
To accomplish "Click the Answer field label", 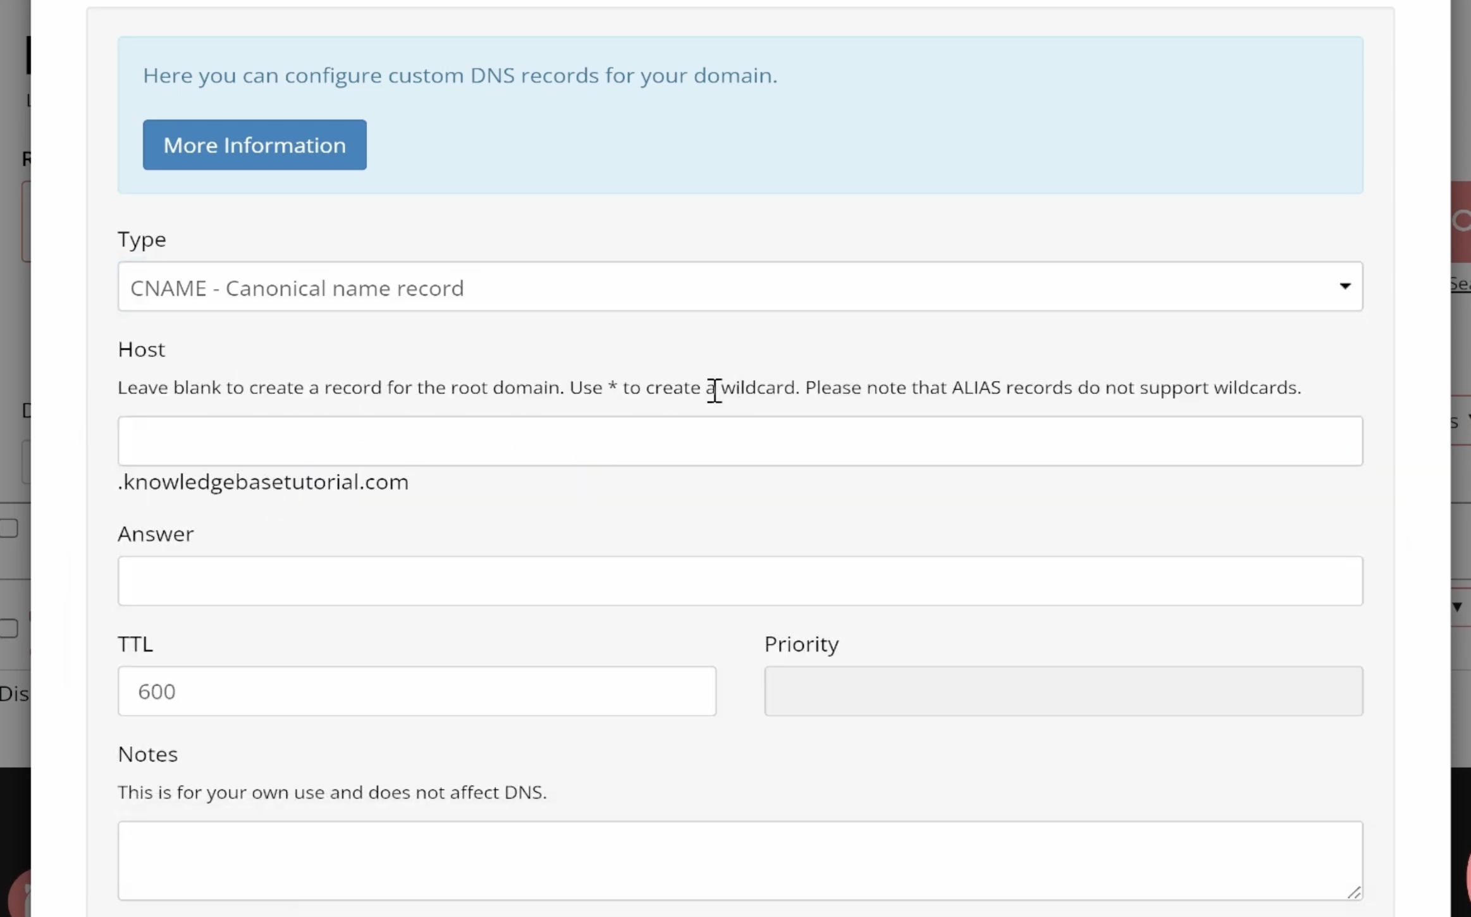I will (156, 534).
